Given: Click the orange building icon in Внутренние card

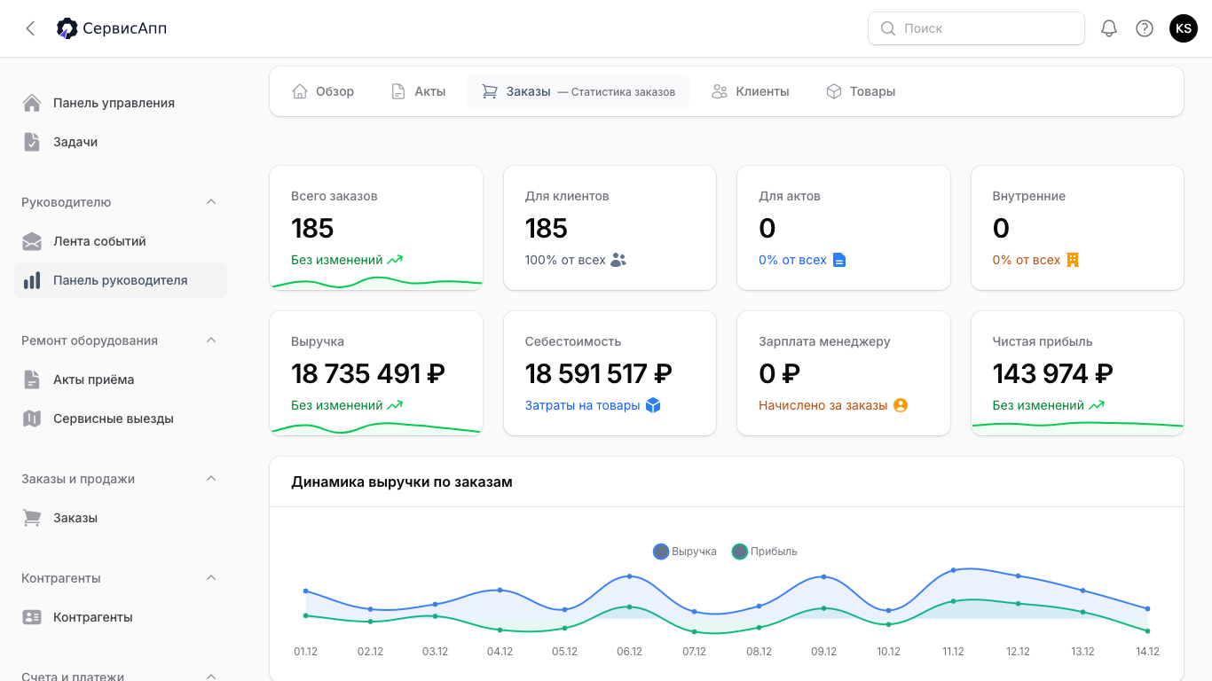Looking at the screenshot, I should [x=1073, y=260].
